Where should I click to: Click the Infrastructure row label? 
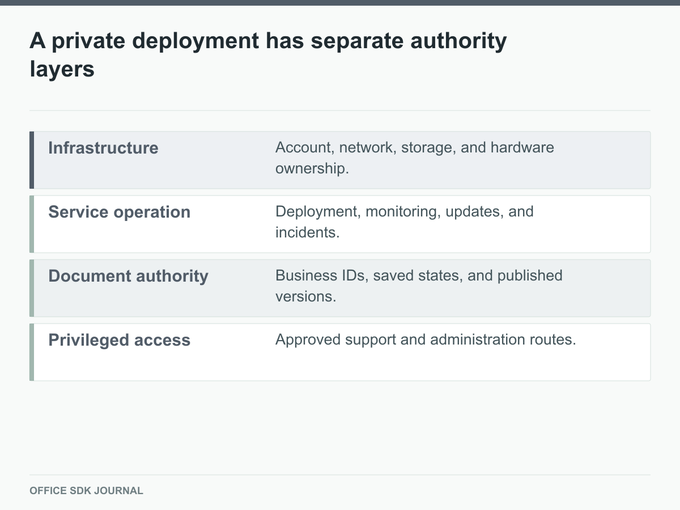coord(103,148)
